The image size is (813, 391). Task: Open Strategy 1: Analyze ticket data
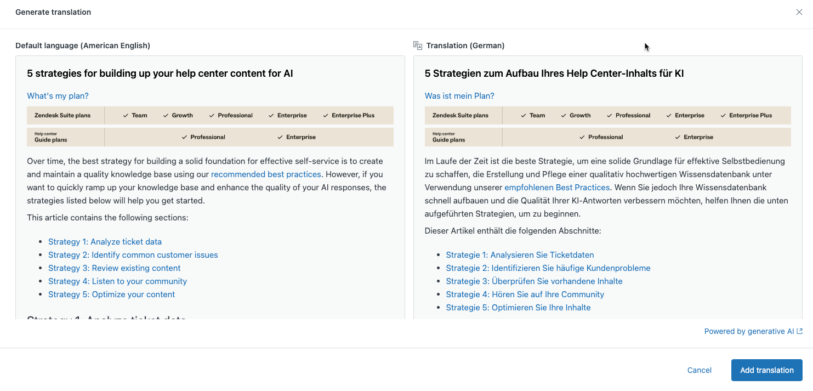point(105,241)
